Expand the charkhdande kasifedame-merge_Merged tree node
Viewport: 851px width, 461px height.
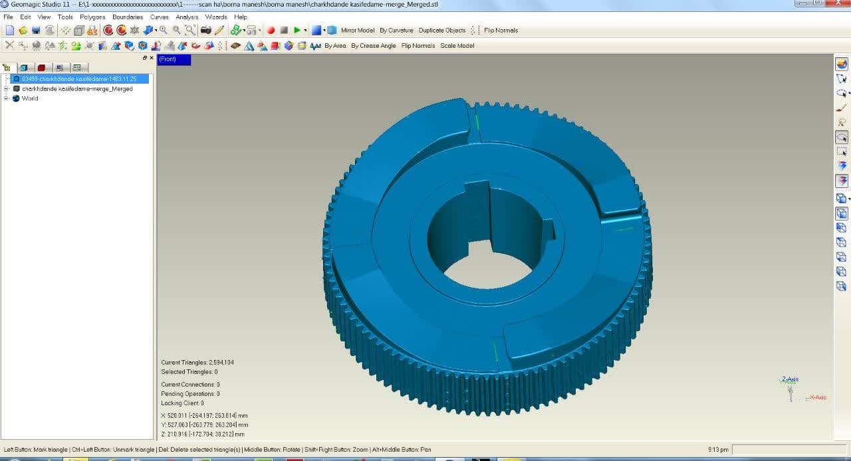tap(7, 88)
